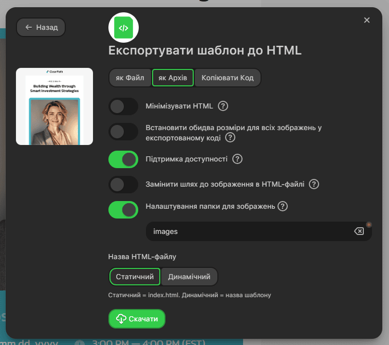
Task: Go back with the Назад button
Action: [x=41, y=27]
